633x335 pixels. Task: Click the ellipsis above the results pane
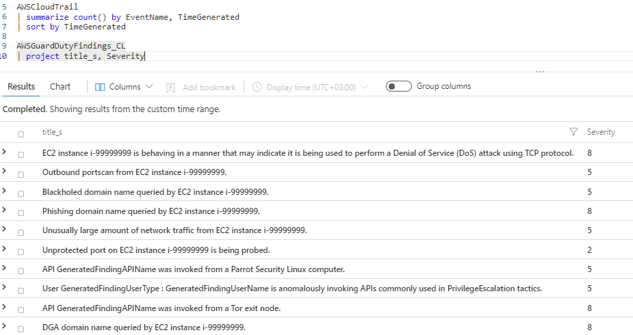(541, 71)
